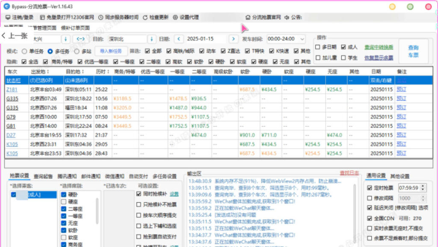Click the 注销/登录 login icon
Screen dimensions: 438x247
(8, 18)
